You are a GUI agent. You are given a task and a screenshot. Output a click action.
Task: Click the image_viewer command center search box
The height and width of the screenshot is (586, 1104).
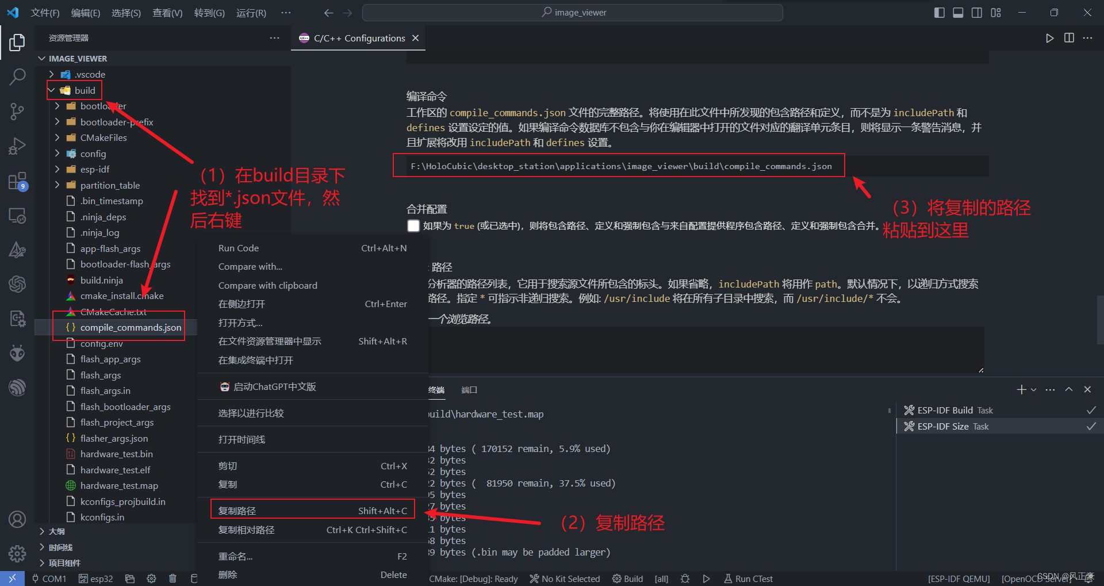pos(573,13)
